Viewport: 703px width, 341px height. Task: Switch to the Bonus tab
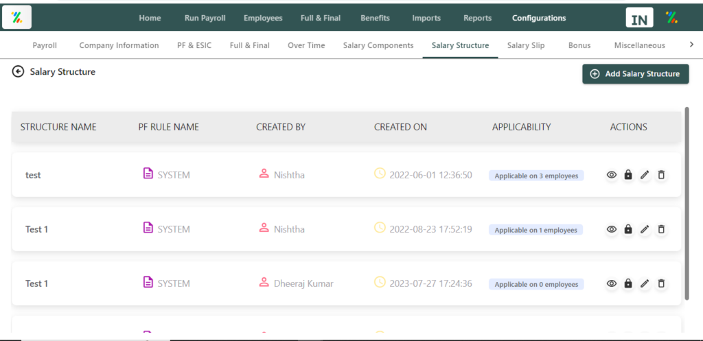pyautogui.click(x=579, y=45)
